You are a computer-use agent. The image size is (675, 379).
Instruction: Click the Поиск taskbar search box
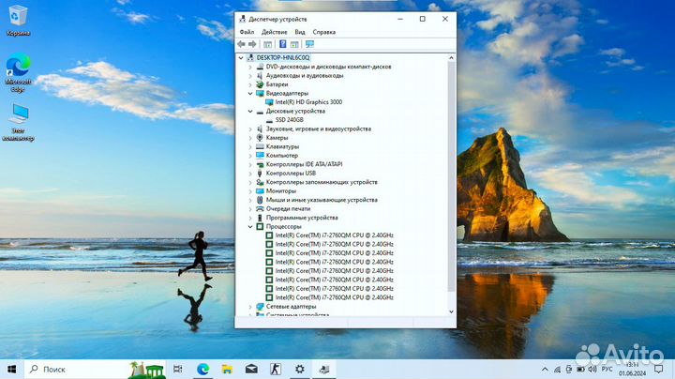pos(97,369)
